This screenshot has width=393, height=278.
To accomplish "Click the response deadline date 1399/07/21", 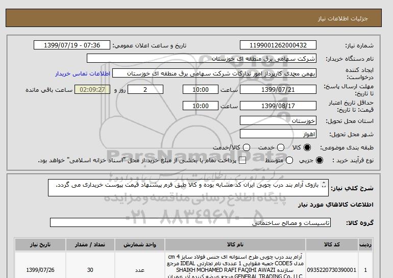I will click(x=278, y=89).
